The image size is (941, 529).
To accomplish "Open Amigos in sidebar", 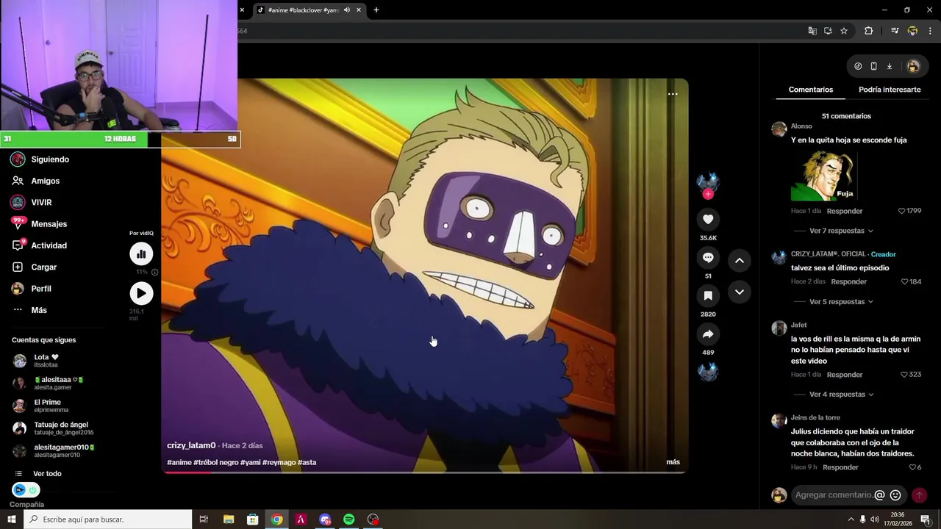I will (x=45, y=181).
